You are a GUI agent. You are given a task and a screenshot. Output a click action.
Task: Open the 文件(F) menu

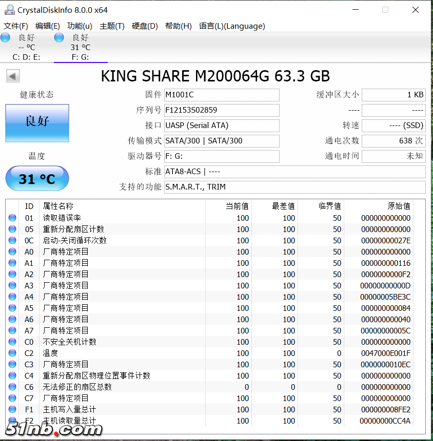pyautogui.click(x=13, y=26)
